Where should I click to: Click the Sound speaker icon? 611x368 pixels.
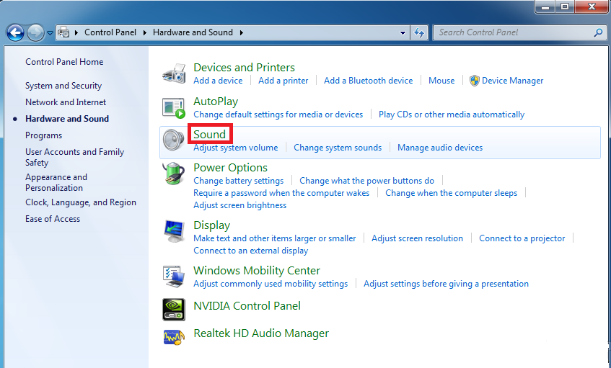[174, 140]
